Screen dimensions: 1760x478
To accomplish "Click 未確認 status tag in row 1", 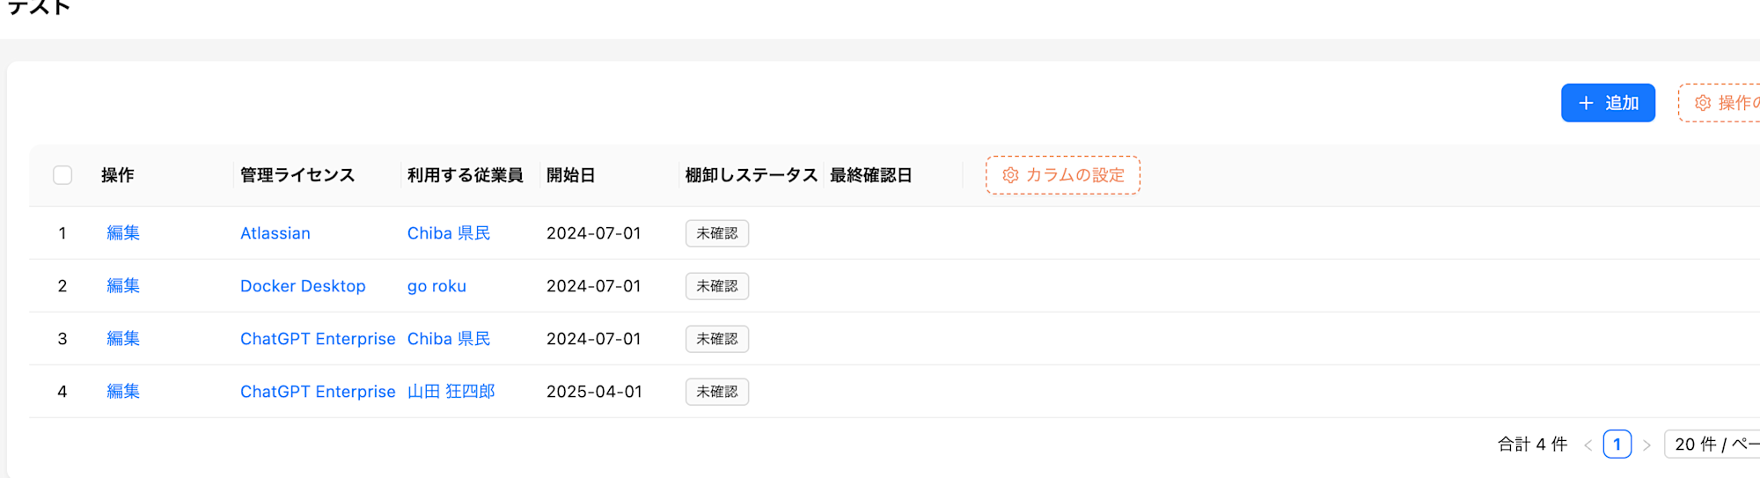I will click(717, 233).
